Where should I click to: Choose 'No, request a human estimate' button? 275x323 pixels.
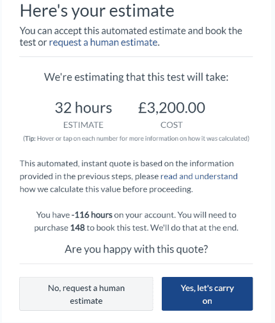86,294
